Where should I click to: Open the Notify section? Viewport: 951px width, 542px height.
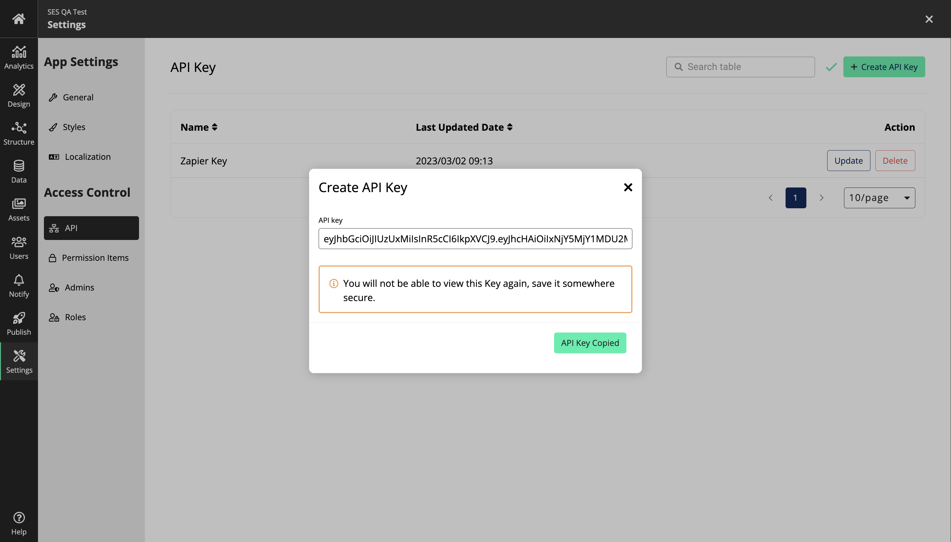[18, 286]
